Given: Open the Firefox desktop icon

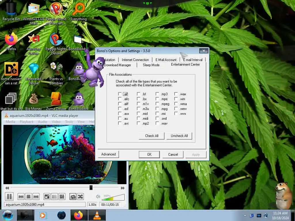Looking at the screenshot, I should point(11,41).
